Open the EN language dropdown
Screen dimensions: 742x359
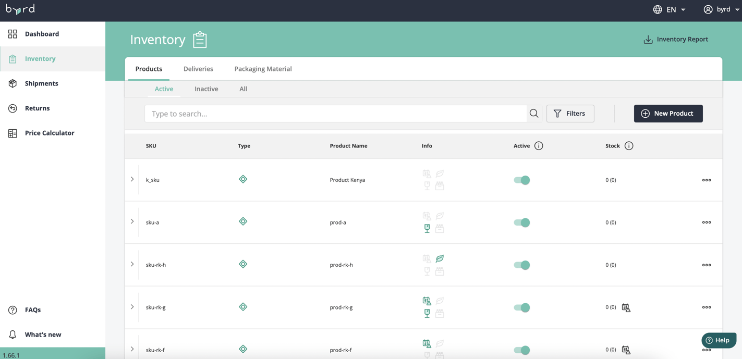(x=670, y=9)
